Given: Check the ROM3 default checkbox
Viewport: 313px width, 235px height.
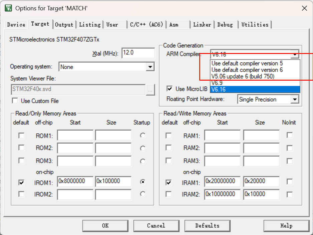Looking at the screenshot, I should point(21,161).
